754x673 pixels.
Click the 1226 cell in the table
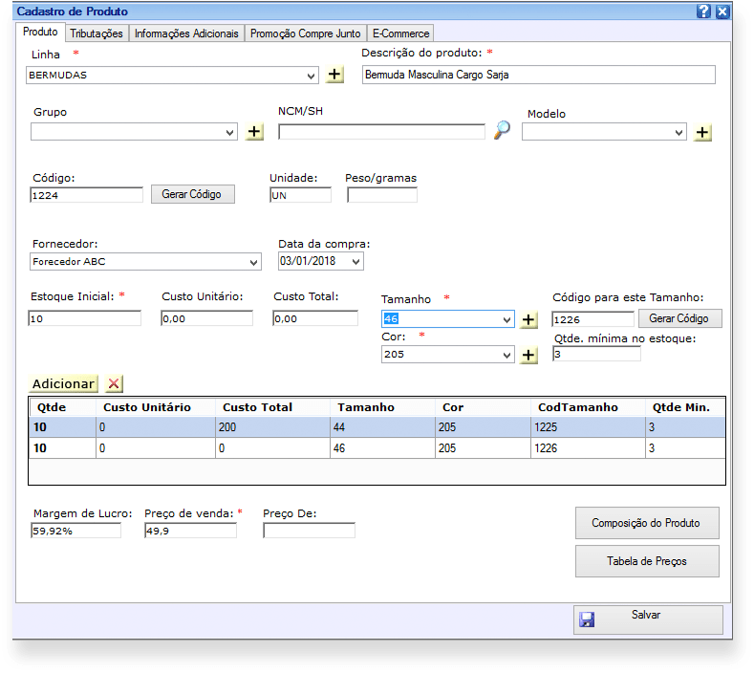pos(588,448)
